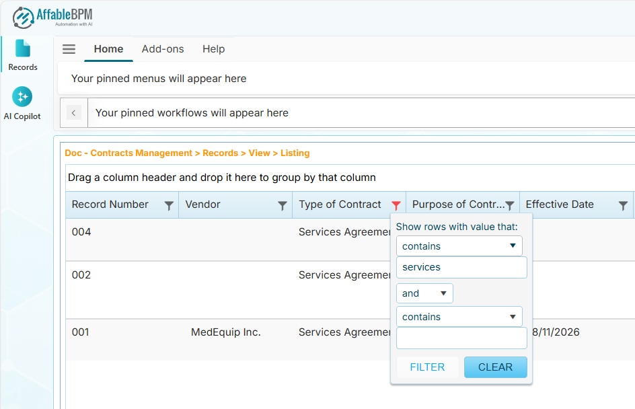635x409 pixels.
Task: Launch the AI Copilot sidebar icon
Action: click(22, 104)
